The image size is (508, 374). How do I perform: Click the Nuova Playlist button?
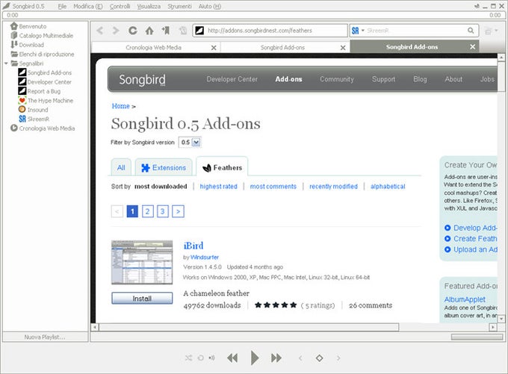coord(45,337)
